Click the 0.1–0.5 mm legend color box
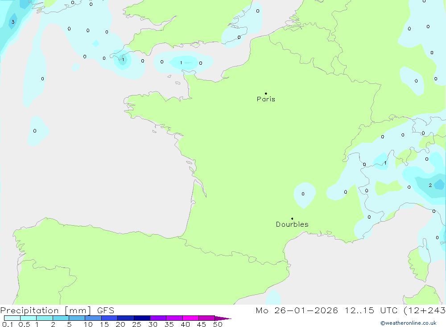Viewport: 446px width, 327px height. click(12, 318)
